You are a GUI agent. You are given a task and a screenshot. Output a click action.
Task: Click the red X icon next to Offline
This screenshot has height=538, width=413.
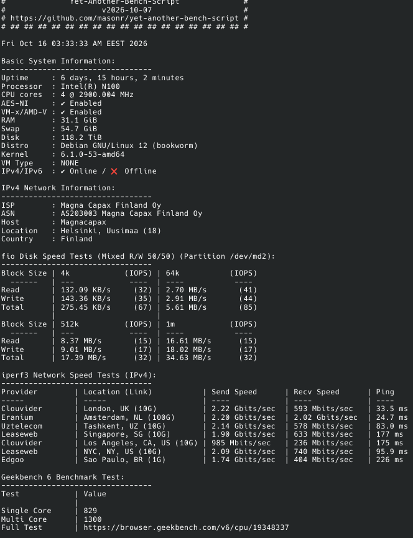[x=114, y=171]
